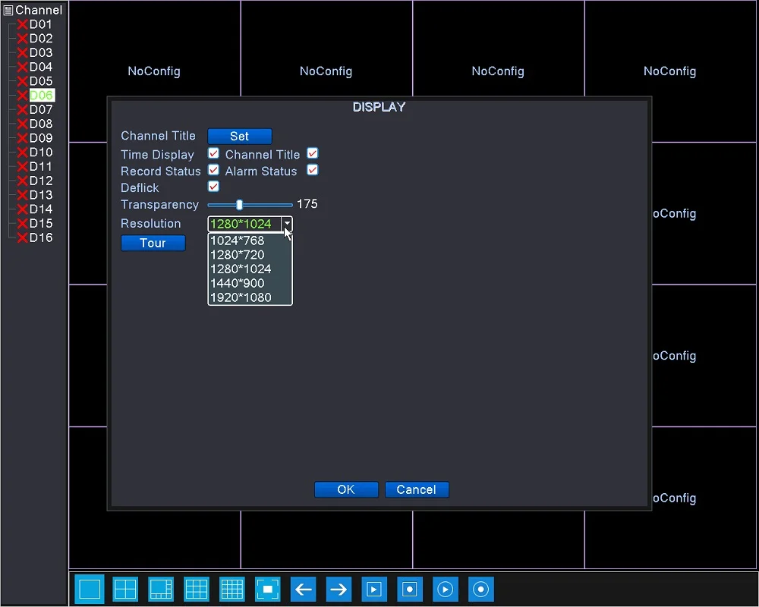
Task: Click the DISPLAY dialog title
Action: coord(379,107)
